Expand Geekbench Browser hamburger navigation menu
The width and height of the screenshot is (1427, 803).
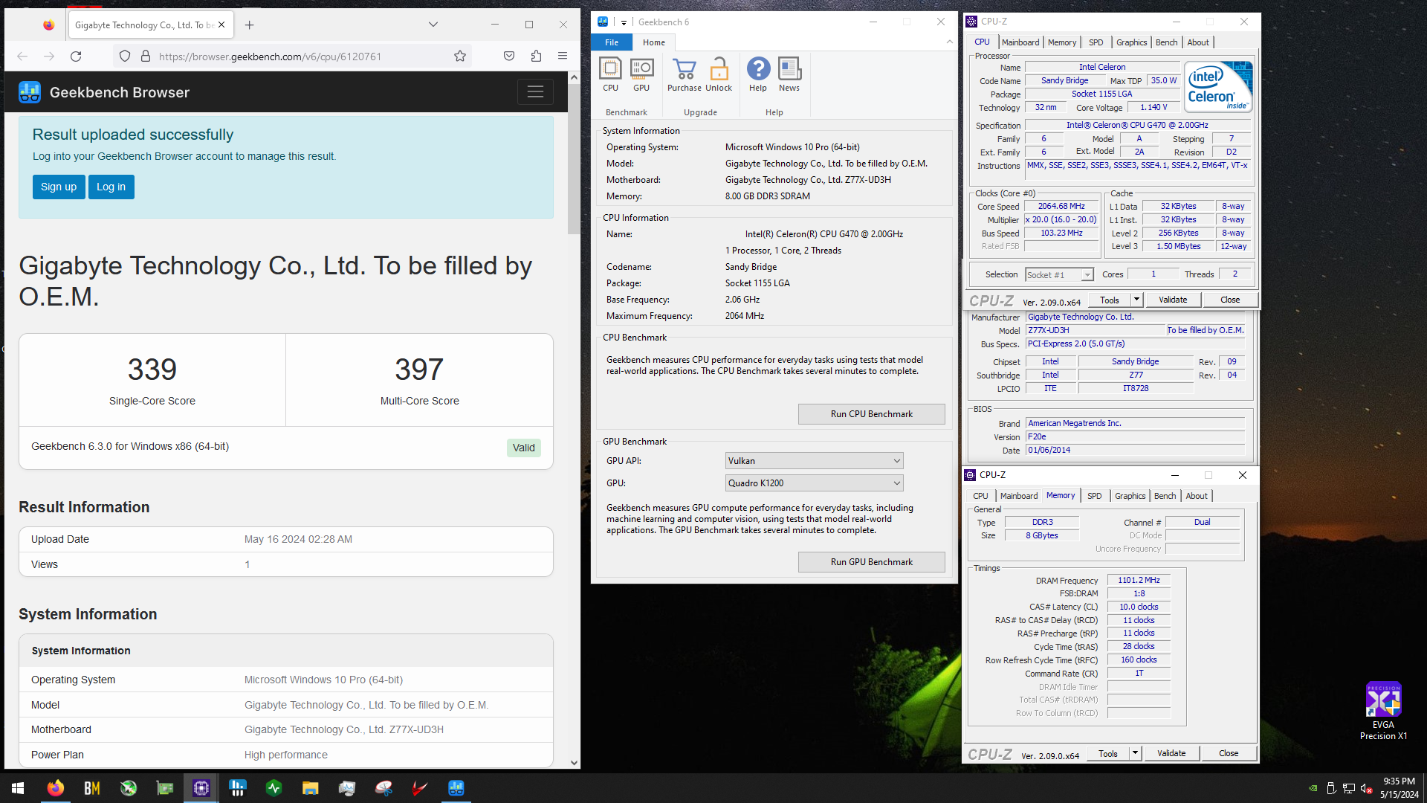[535, 92]
